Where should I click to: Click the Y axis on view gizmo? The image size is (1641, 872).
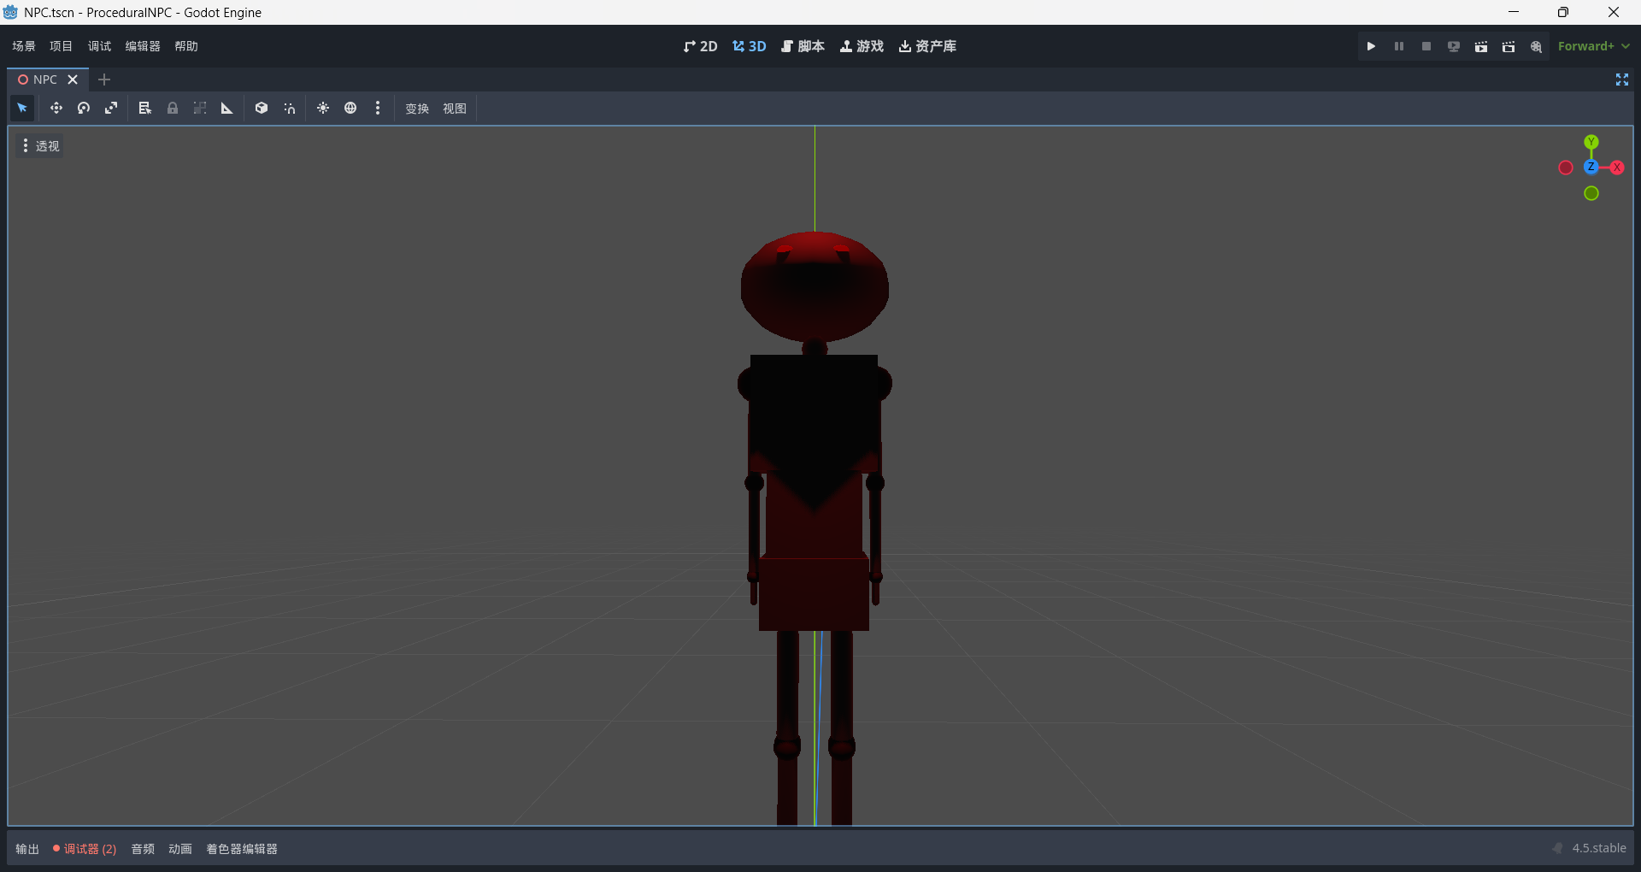click(1591, 142)
